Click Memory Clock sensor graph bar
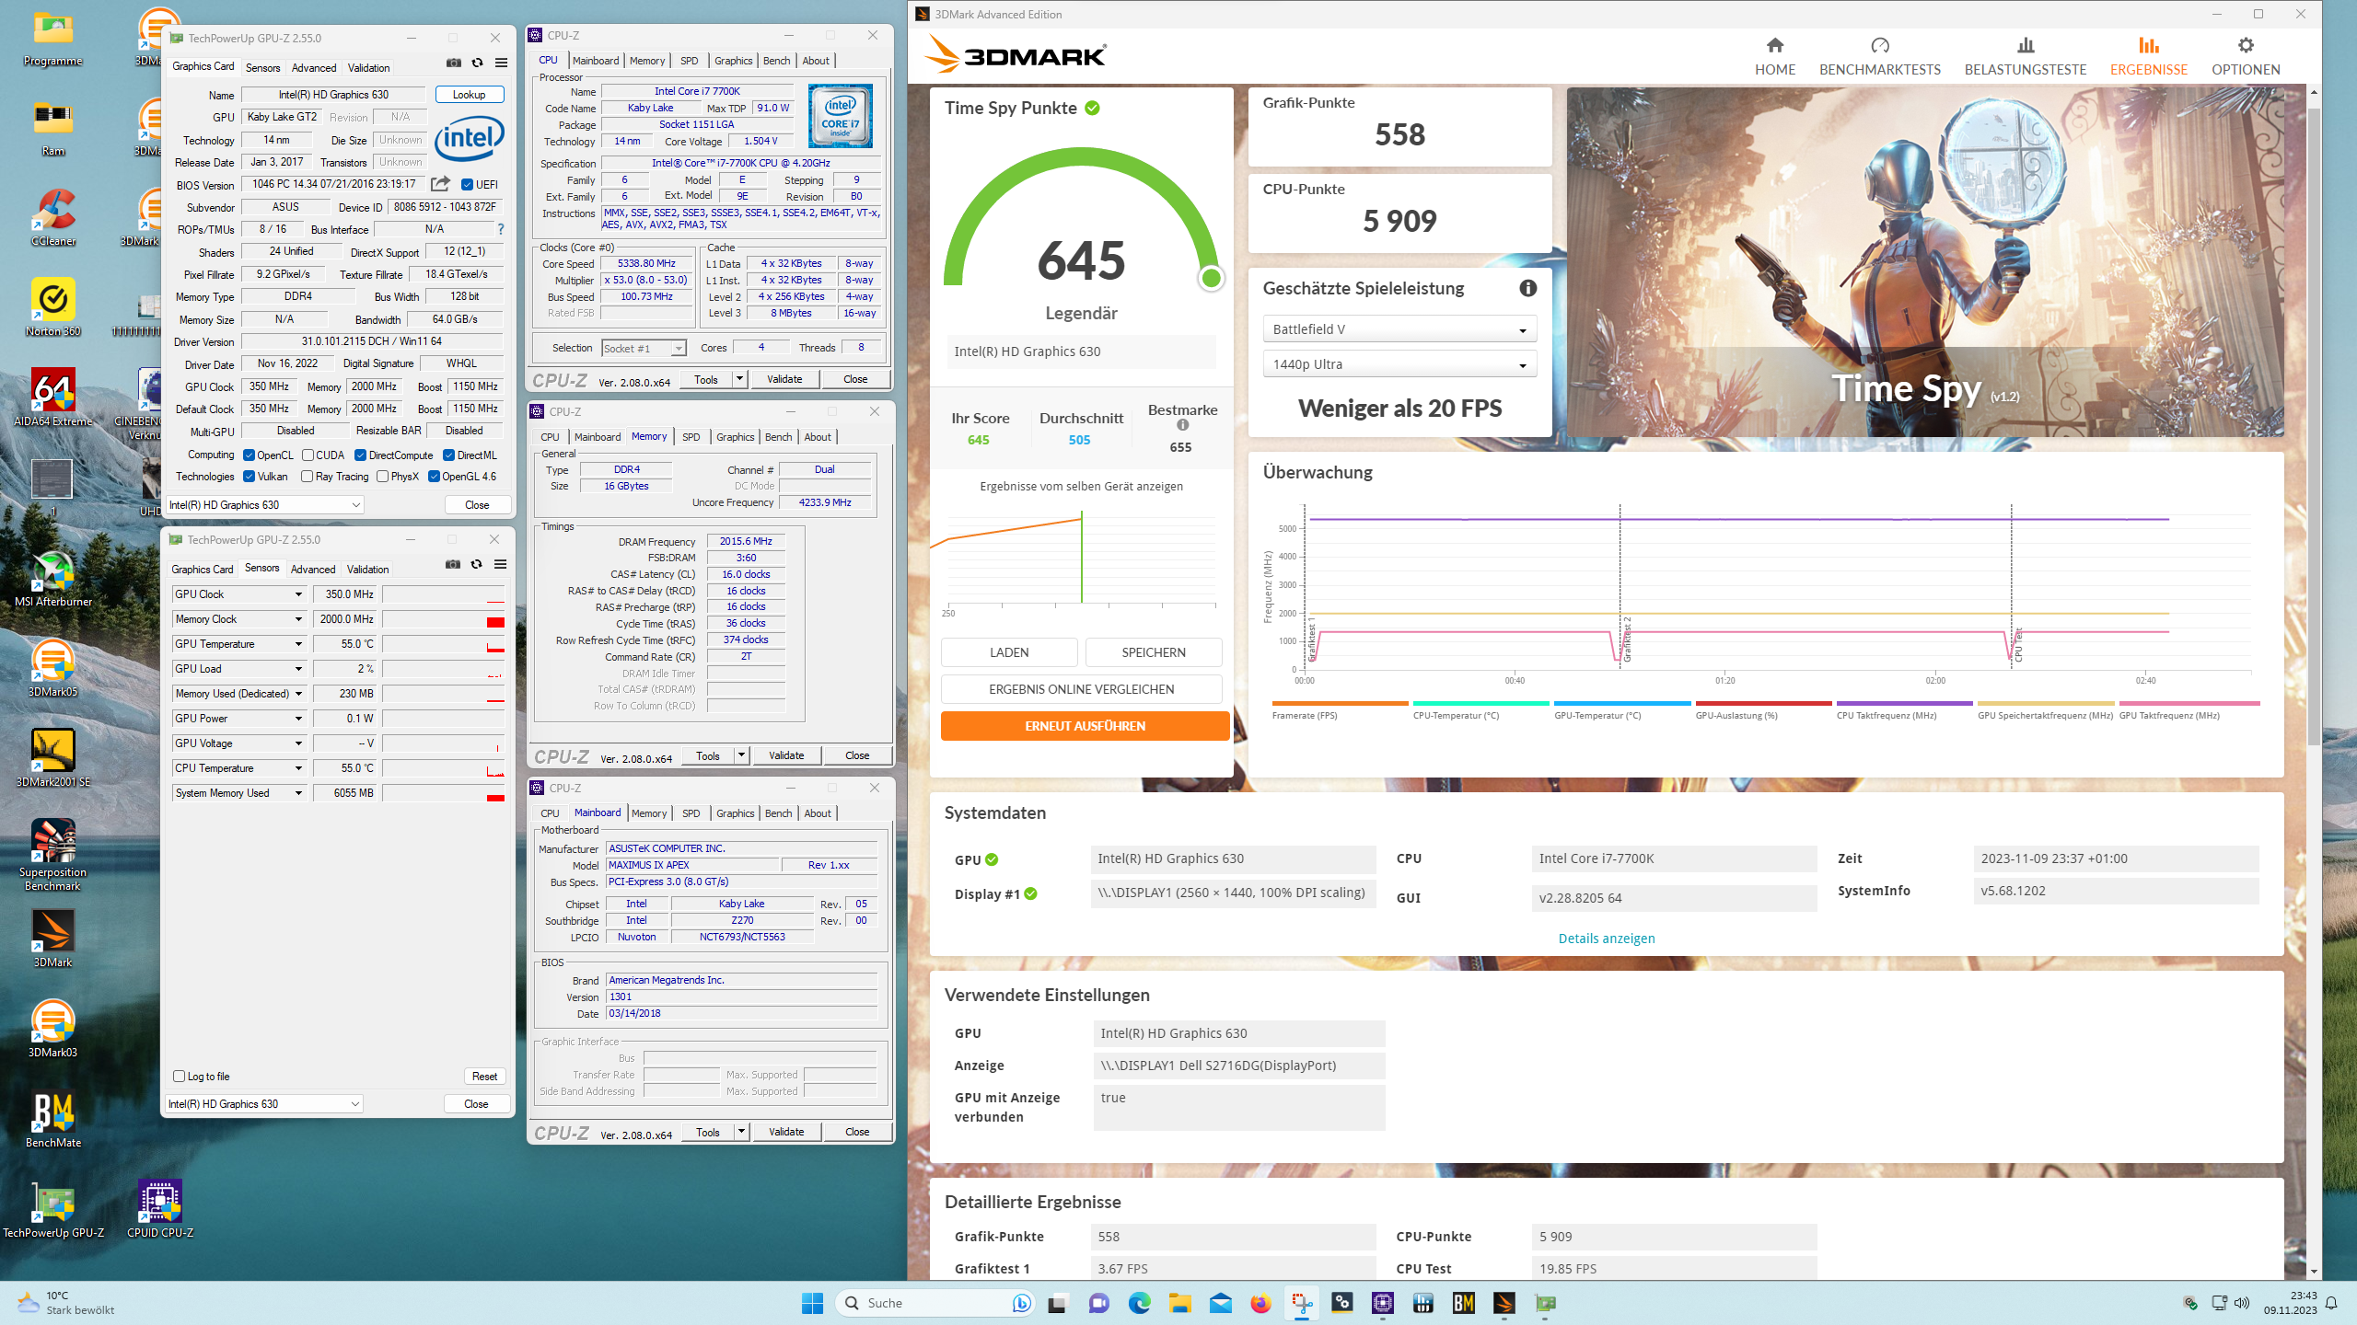 [444, 619]
